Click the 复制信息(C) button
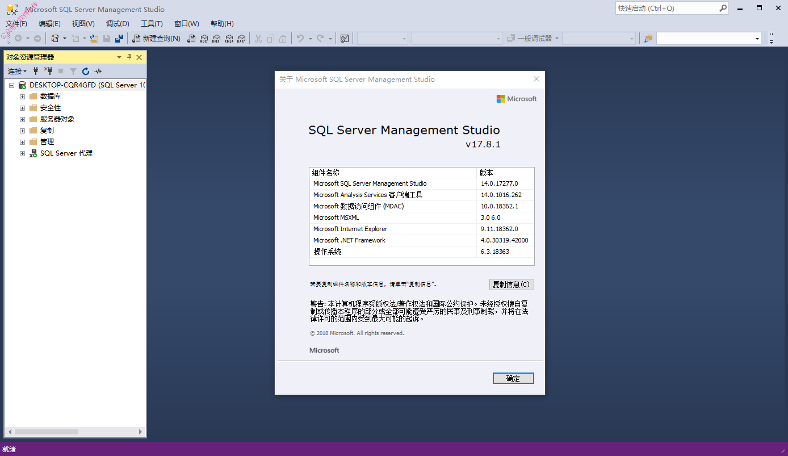The width and height of the screenshot is (788, 456). [x=512, y=285]
